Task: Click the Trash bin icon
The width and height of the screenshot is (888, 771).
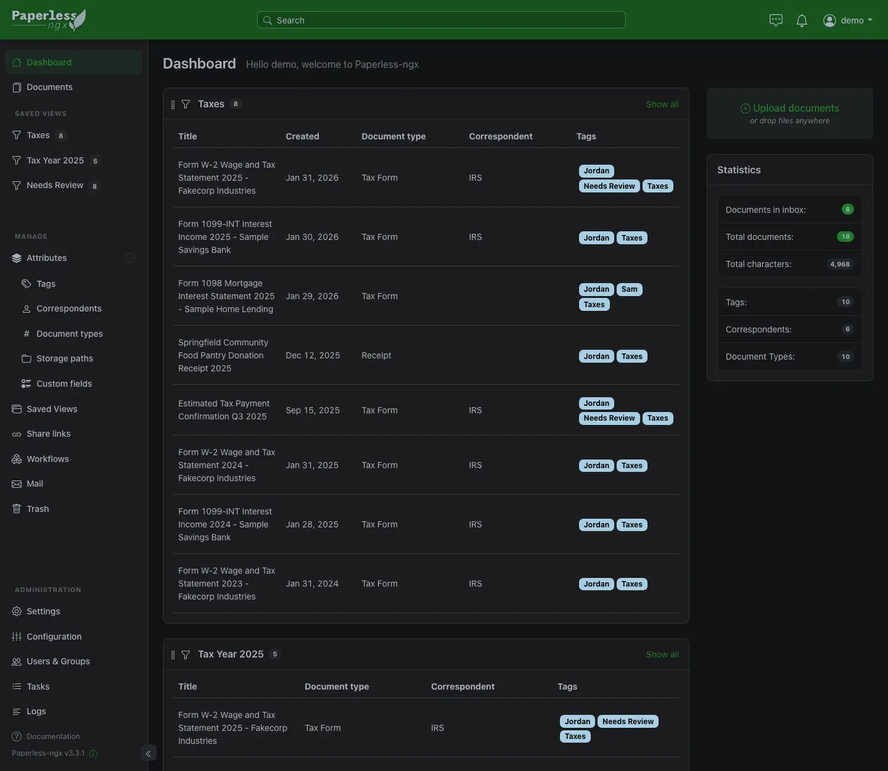Action: pyautogui.click(x=17, y=509)
